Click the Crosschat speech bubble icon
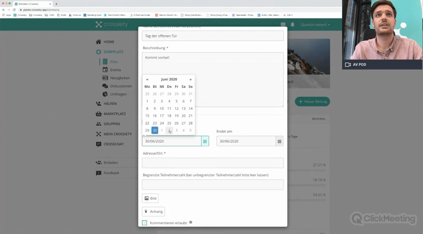The height and width of the screenshot is (234, 423). [99, 144]
